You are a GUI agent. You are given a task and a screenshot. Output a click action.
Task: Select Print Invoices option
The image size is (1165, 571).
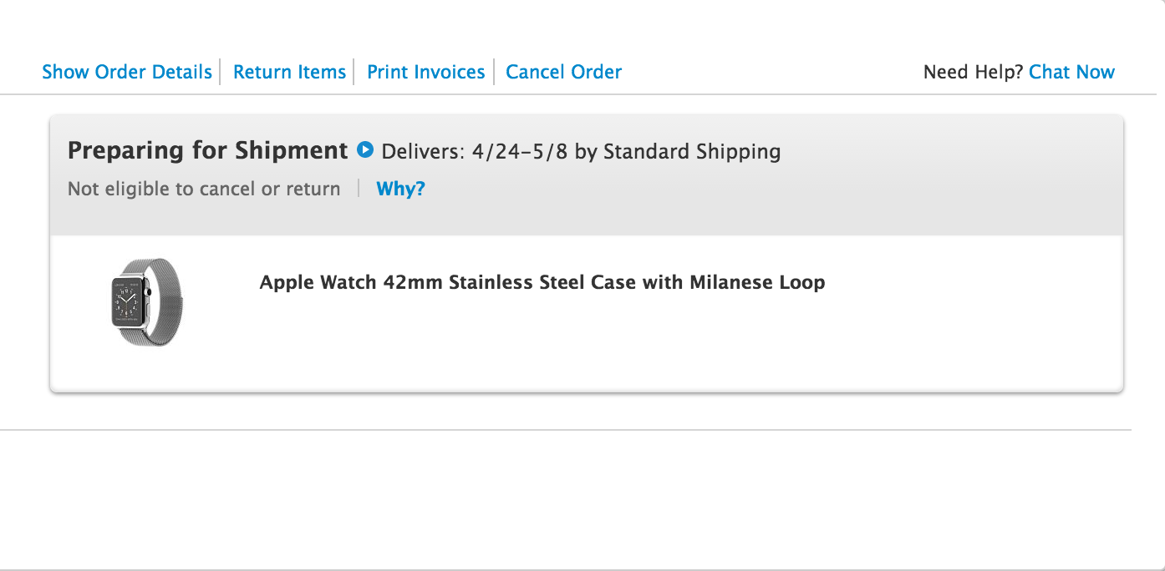pyautogui.click(x=426, y=72)
